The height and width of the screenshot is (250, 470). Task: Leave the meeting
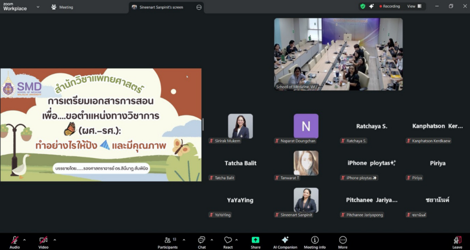(457, 241)
